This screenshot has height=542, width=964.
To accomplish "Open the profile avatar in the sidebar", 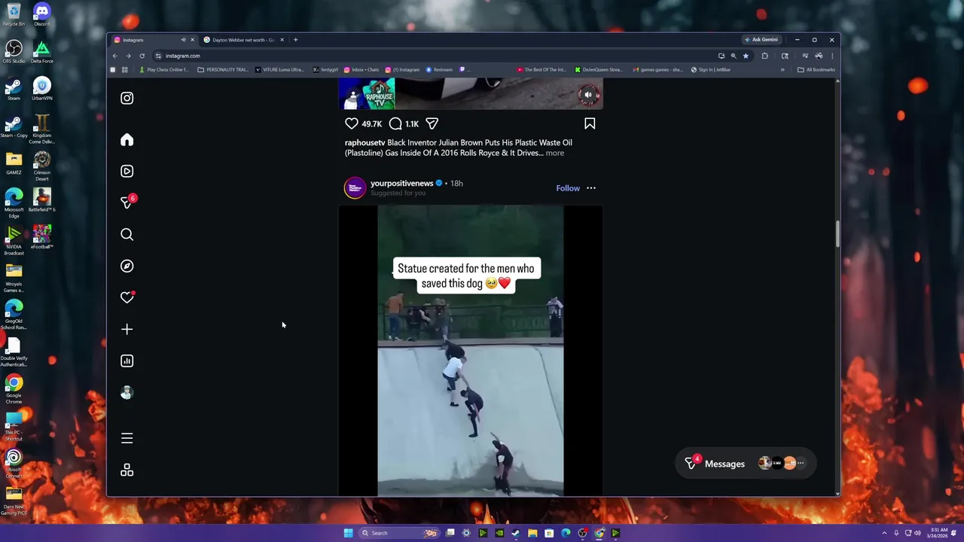I will click(127, 393).
